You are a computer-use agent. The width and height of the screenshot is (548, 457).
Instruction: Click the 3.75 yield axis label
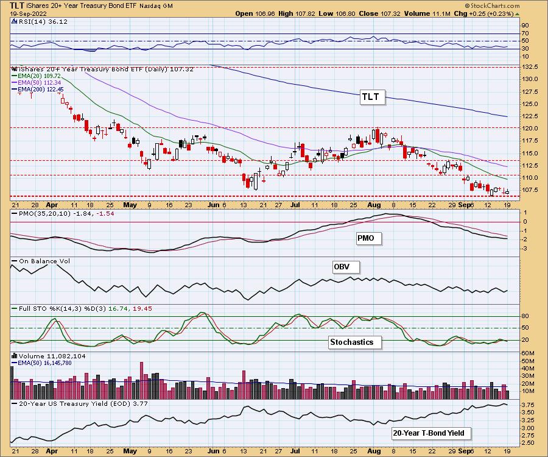click(x=529, y=405)
